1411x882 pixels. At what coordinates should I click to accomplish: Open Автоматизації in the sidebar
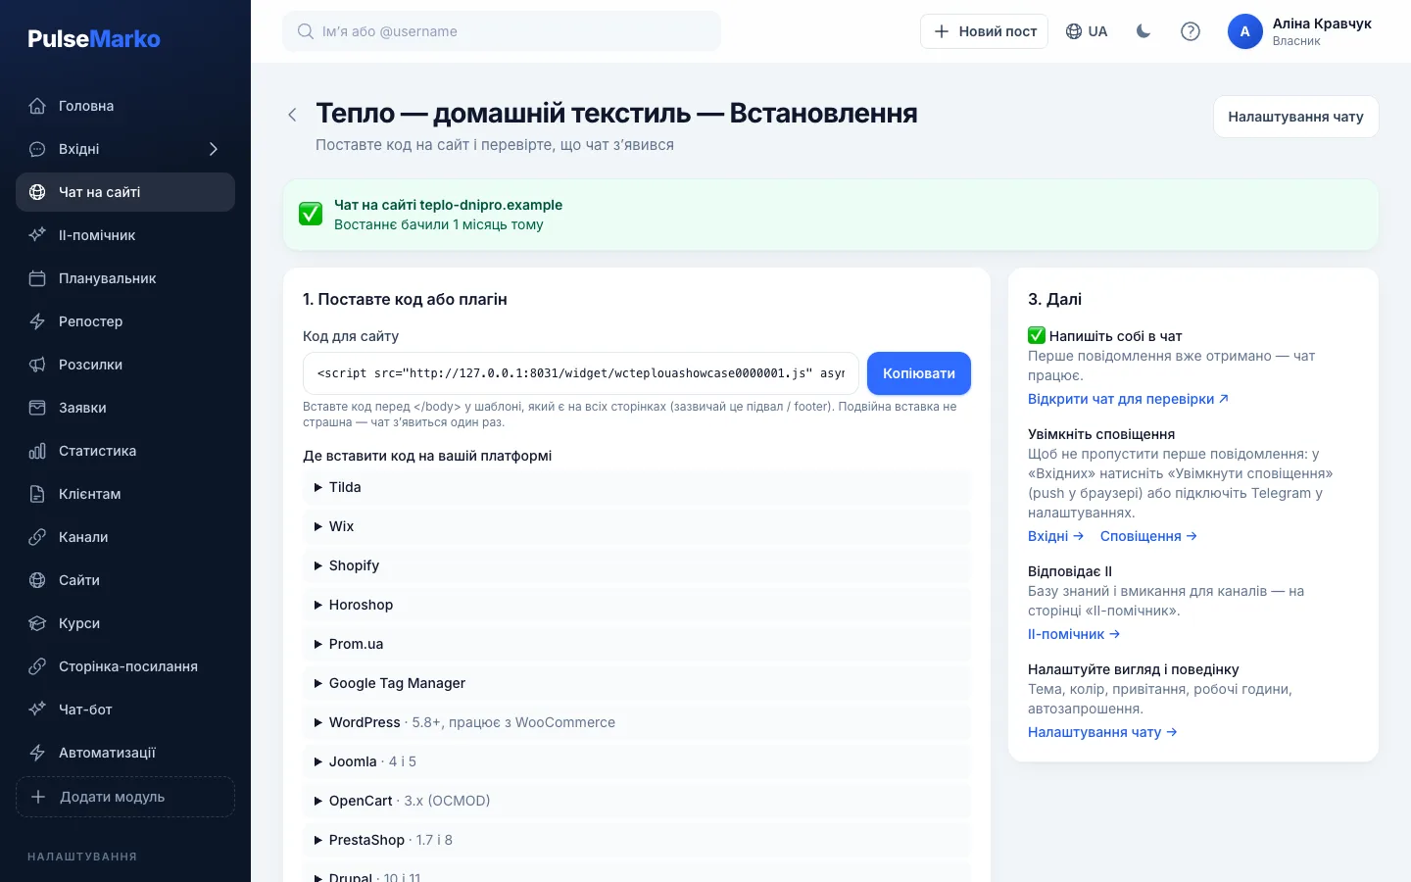coord(125,753)
